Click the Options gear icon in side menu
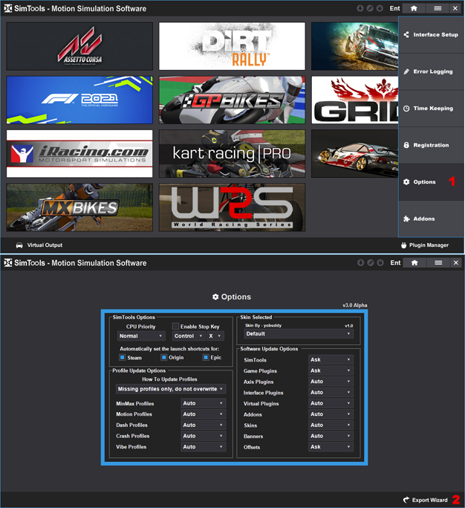The width and height of the screenshot is (465, 508). point(406,182)
